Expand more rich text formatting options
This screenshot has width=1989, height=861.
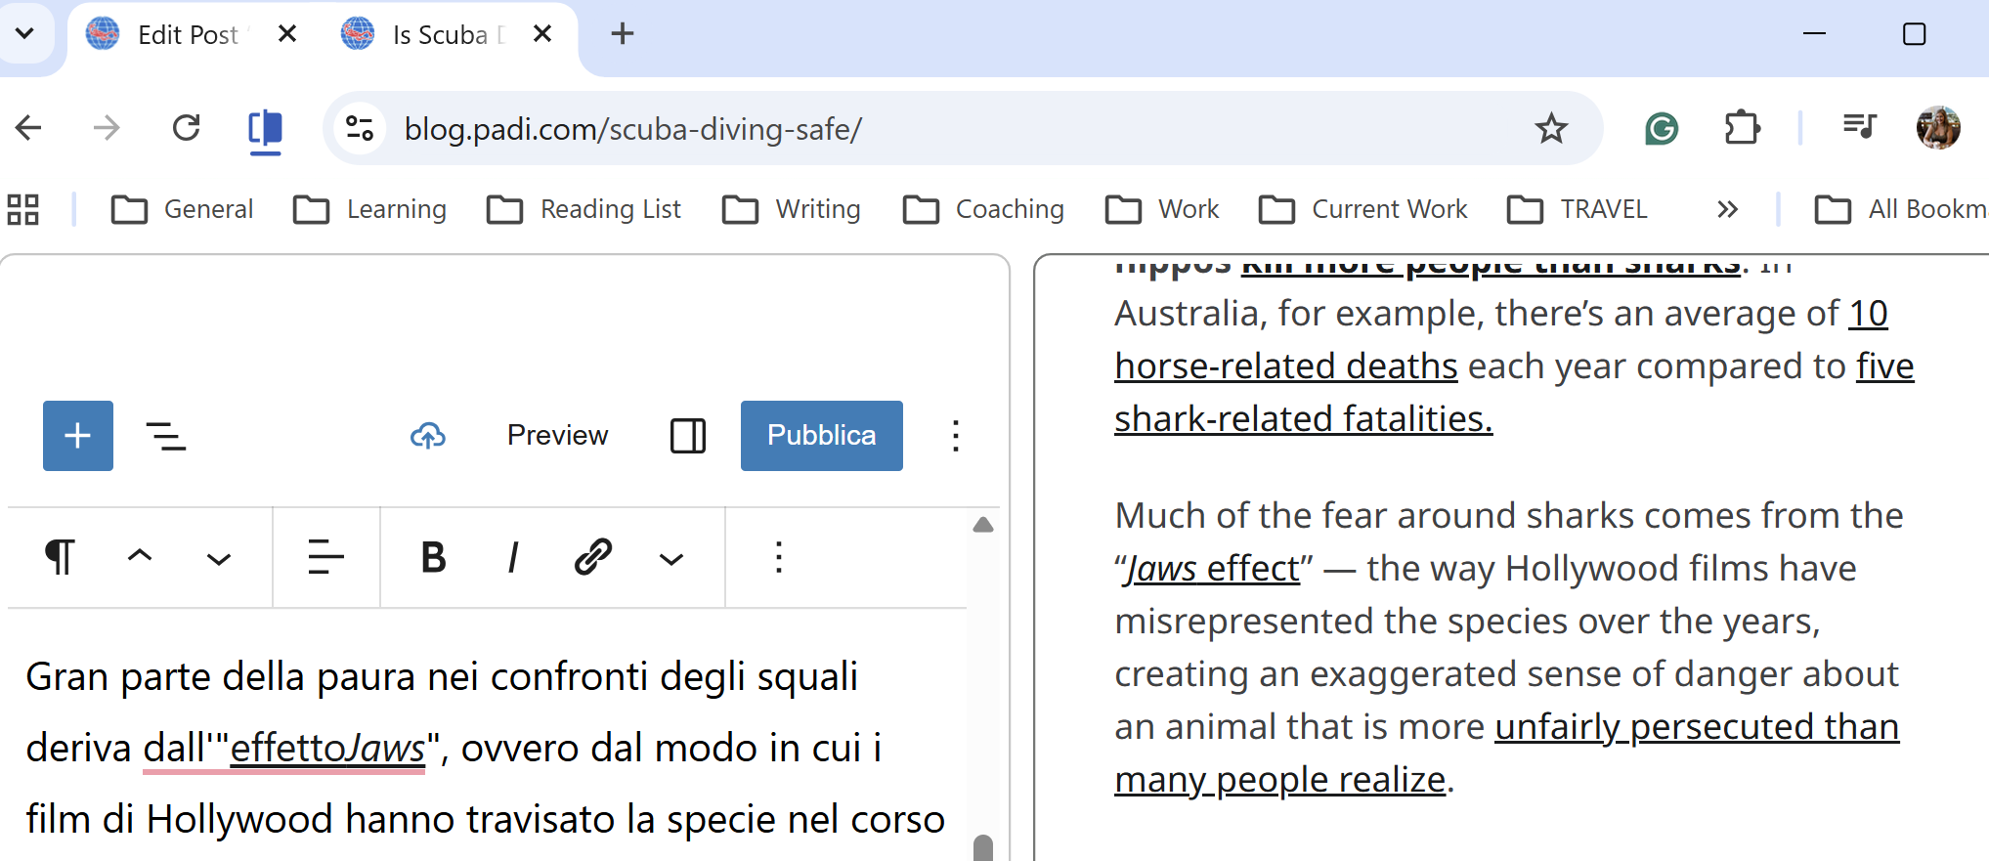(x=671, y=560)
